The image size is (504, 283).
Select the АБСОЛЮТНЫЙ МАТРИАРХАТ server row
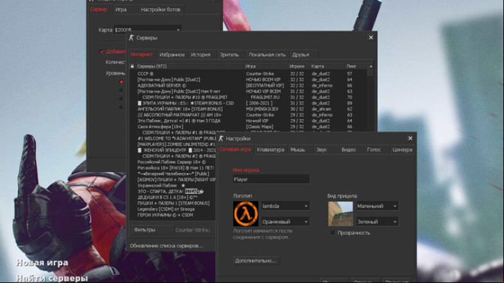248,115
